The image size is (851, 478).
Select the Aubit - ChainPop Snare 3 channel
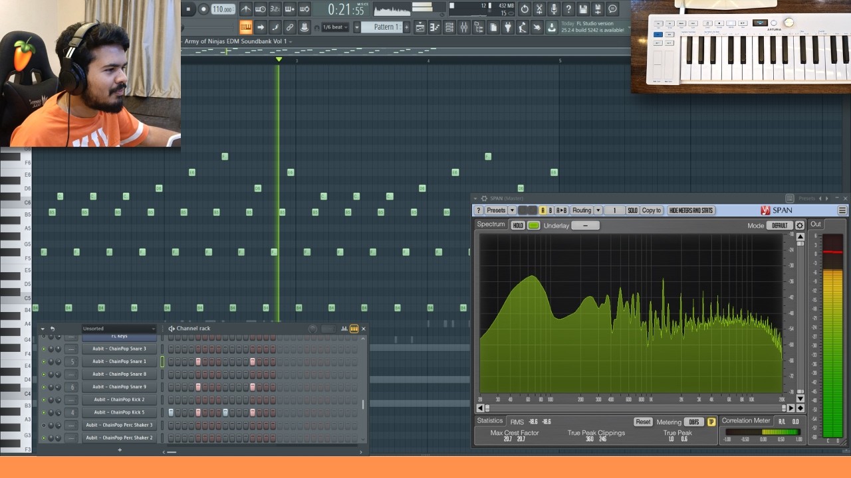point(119,349)
